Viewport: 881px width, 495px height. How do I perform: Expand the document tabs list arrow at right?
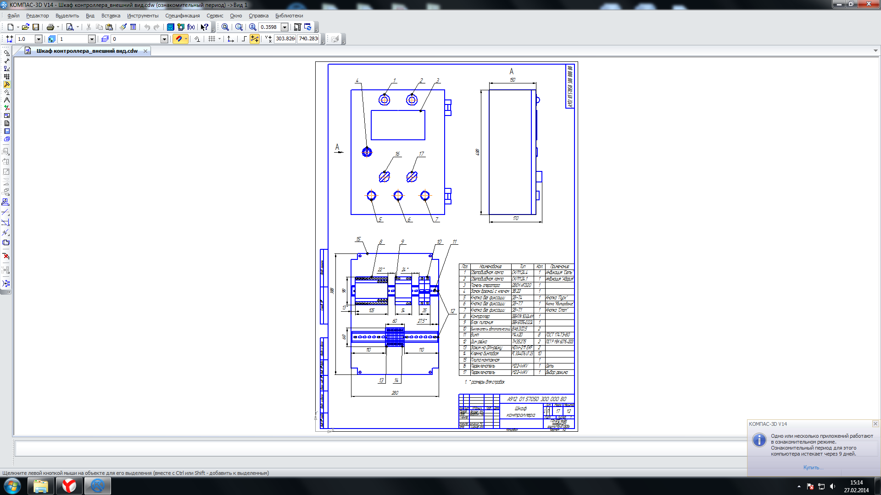click(x=875, y=51)
